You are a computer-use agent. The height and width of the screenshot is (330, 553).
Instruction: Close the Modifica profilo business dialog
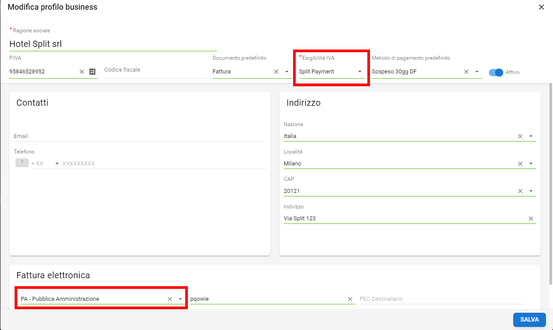[x=542, y=7]
